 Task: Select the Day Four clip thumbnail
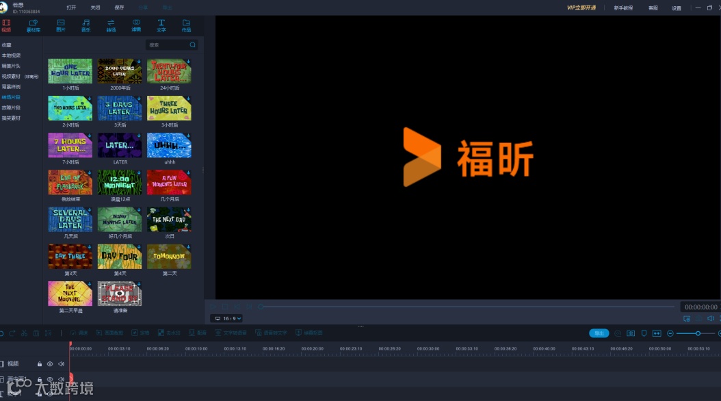click(120, 257)
